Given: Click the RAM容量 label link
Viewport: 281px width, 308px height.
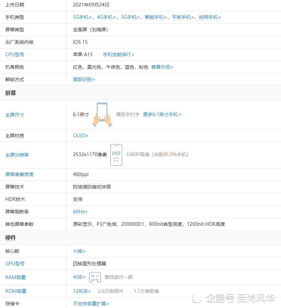Looking at the screenshot, I should pyautogui.click(x=15, y=277).
